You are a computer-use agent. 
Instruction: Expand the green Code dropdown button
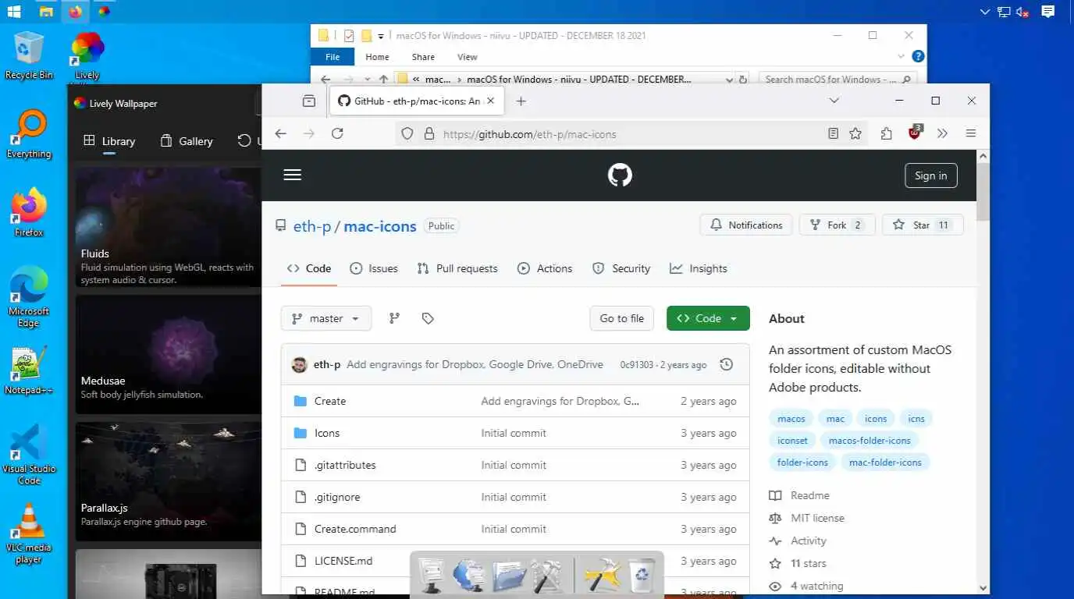tap(708, 318)
